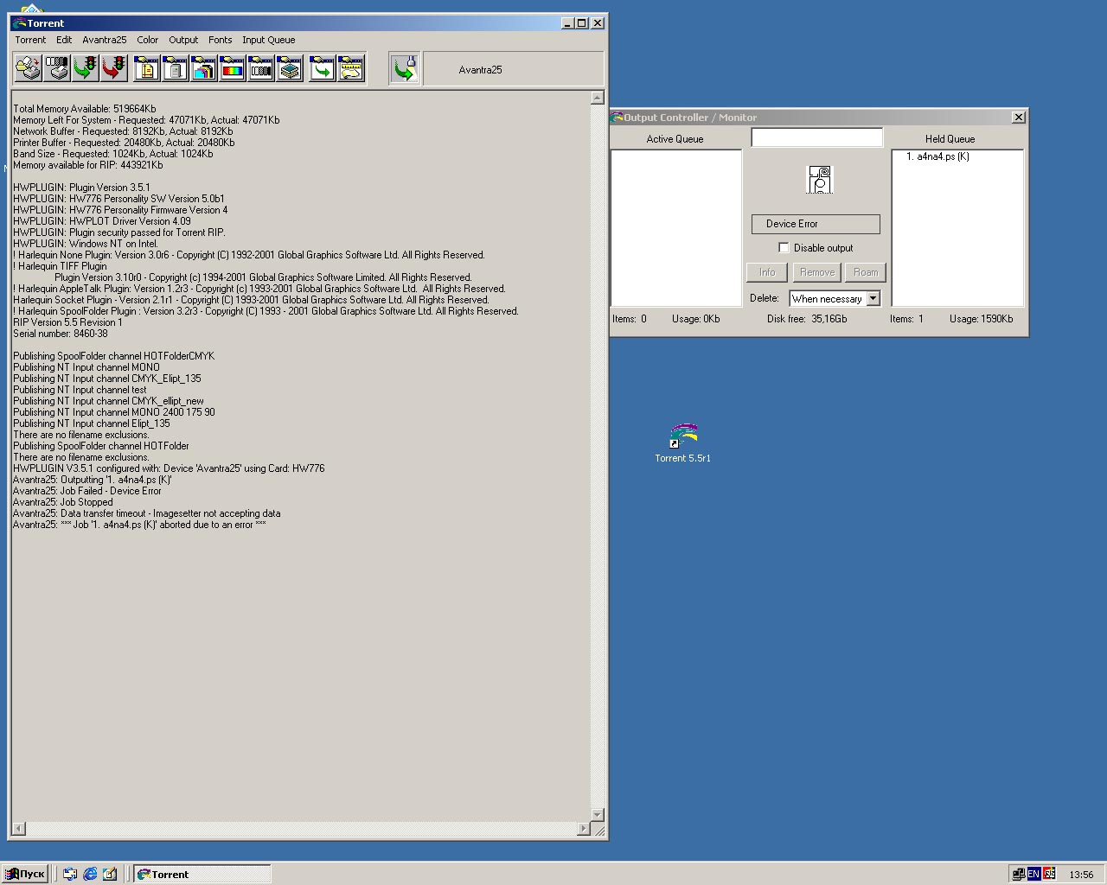This screenshot has height=885, width=1107.
Task: Open the Fonts menu
Action: tap(221, 40)
